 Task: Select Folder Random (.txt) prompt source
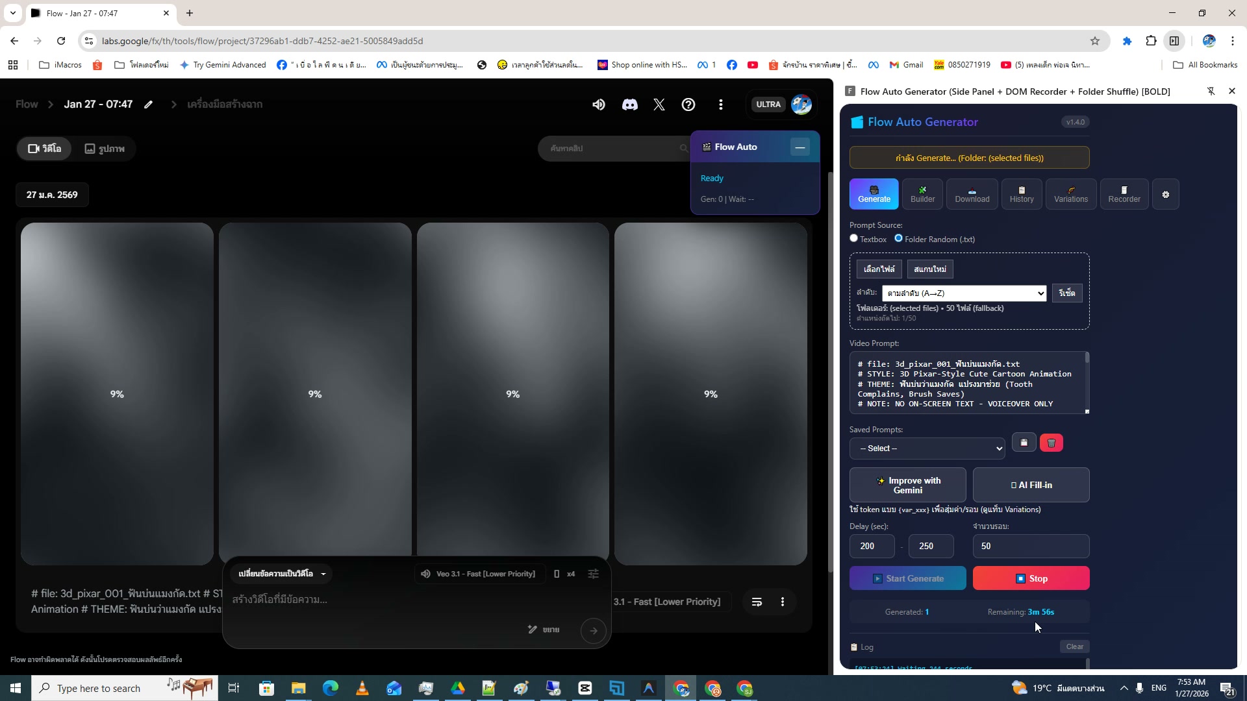coord(899,238)
